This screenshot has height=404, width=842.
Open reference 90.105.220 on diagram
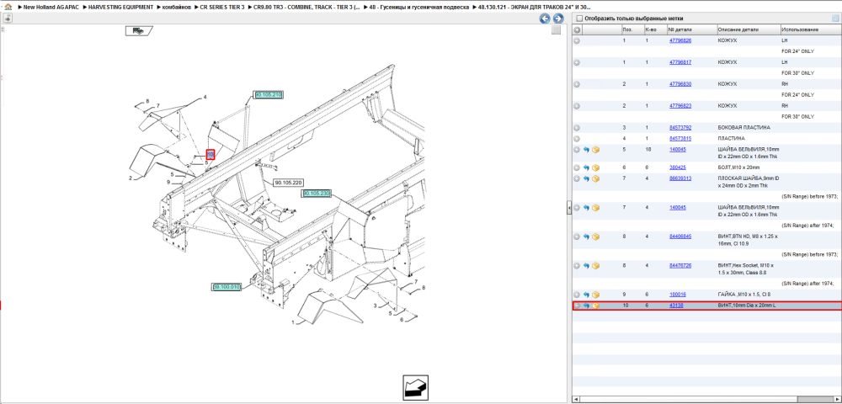point(288,183)
